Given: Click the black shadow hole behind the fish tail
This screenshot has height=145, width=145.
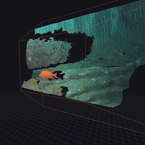Looking at the screenshot, I should tap(59, 75).
